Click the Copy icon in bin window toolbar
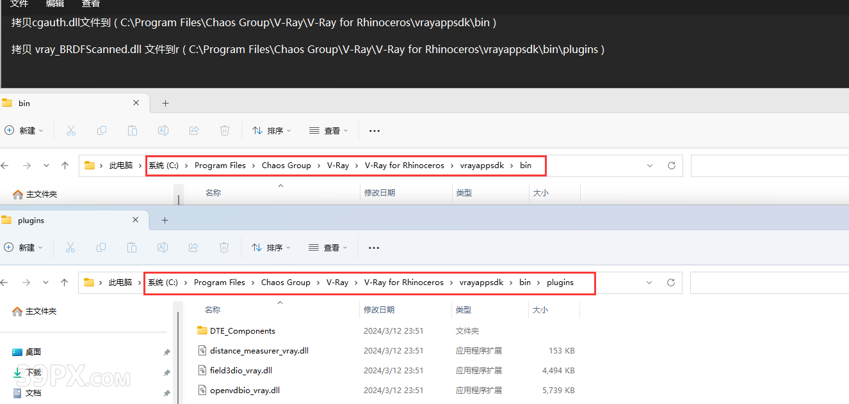Image resolution: width=849 pixels, height=404 pixels. point(102,130)
